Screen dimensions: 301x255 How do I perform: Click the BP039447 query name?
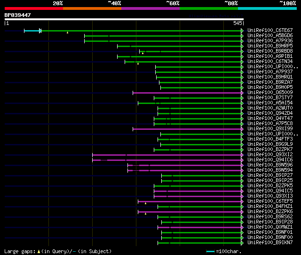click(17, 15)
